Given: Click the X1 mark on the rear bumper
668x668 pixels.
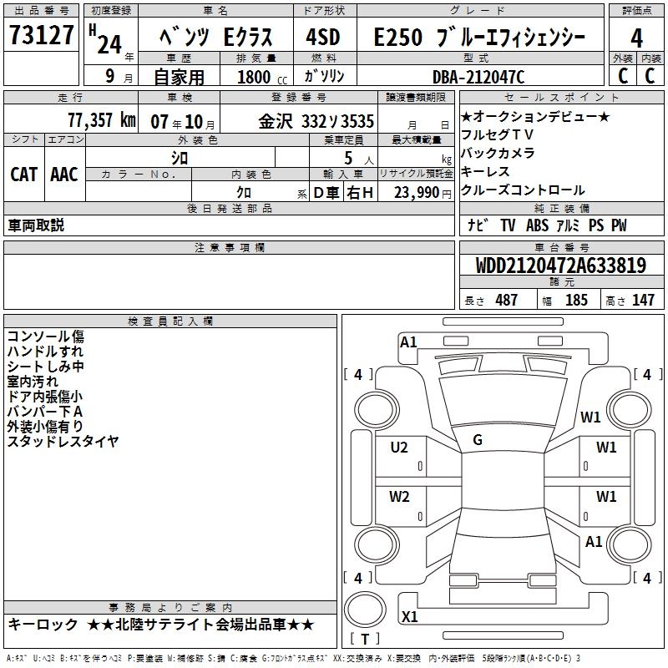Looking at the screenshot, I should coord(409,616).
